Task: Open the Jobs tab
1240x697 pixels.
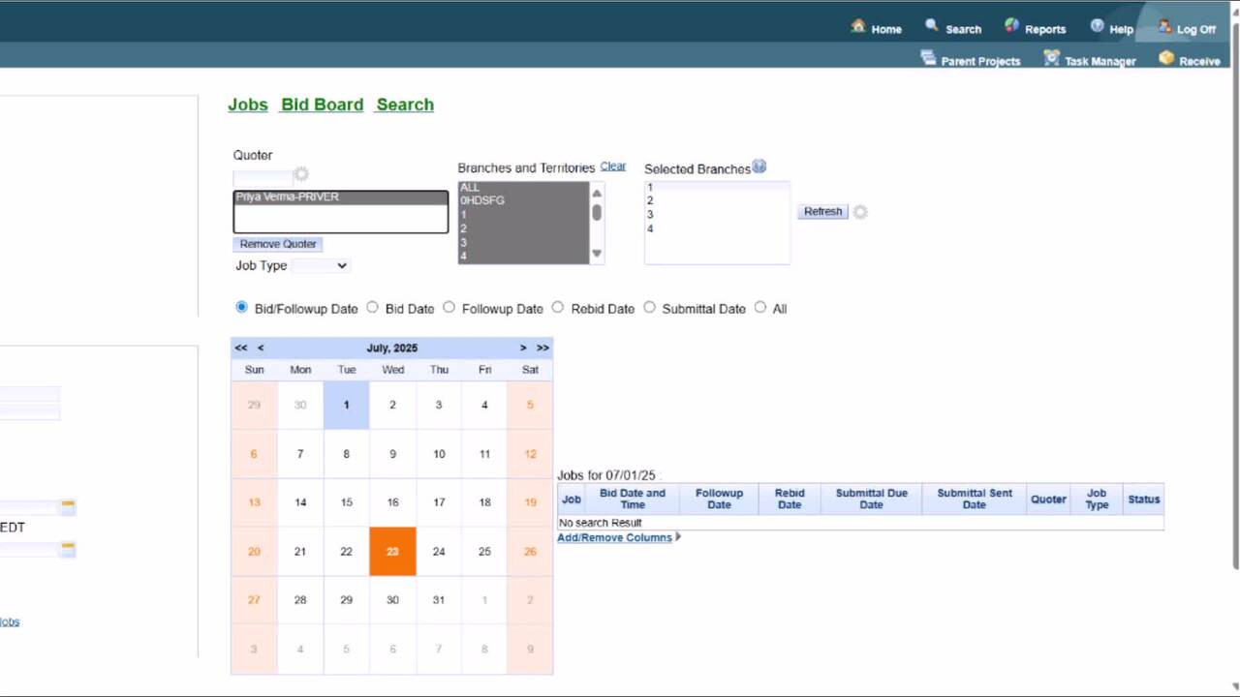Action: coord(248,105)
